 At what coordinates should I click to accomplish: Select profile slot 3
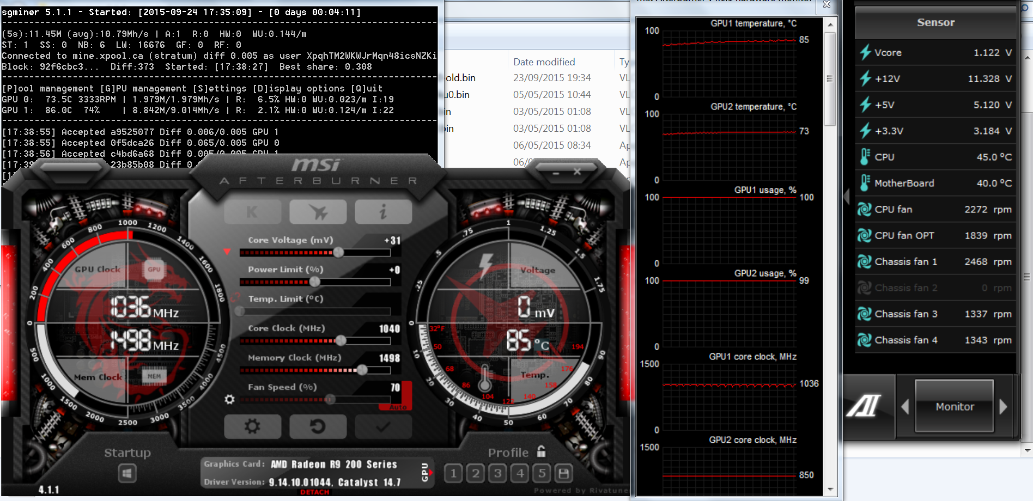coord(497,473)
